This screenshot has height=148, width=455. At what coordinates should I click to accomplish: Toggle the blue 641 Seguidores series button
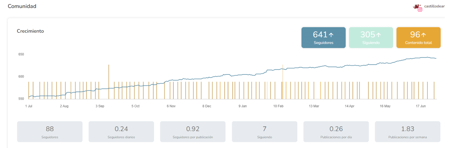[x=323, y=38]
